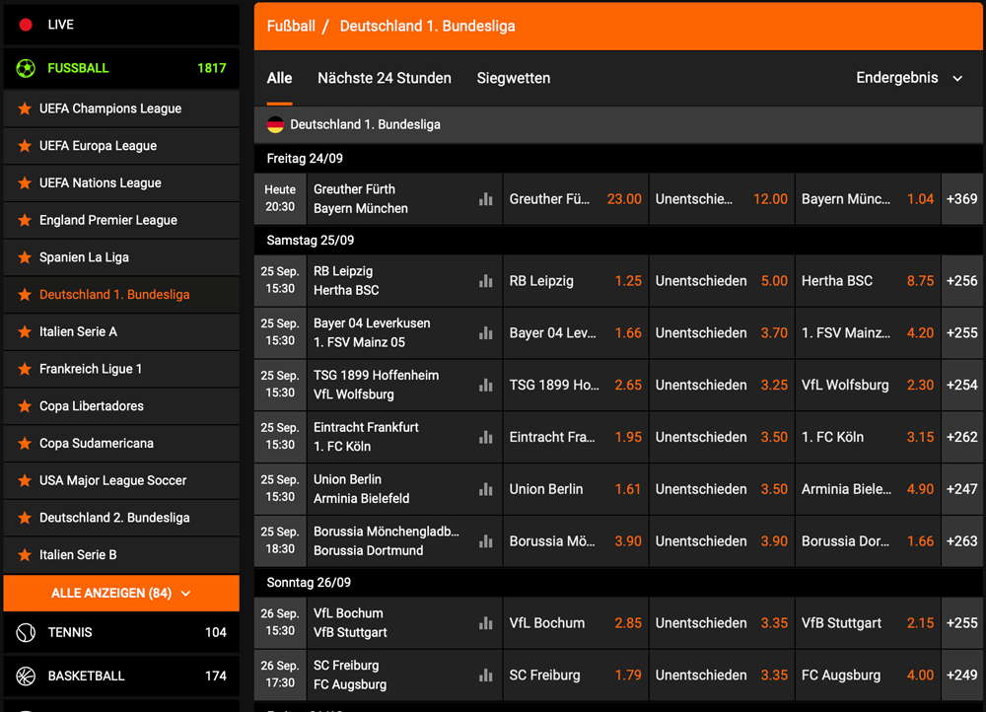This screenshot has height=712, width=986.
Task: Go to Fußball breadcrumb link
Action: (x=291, y=26)
